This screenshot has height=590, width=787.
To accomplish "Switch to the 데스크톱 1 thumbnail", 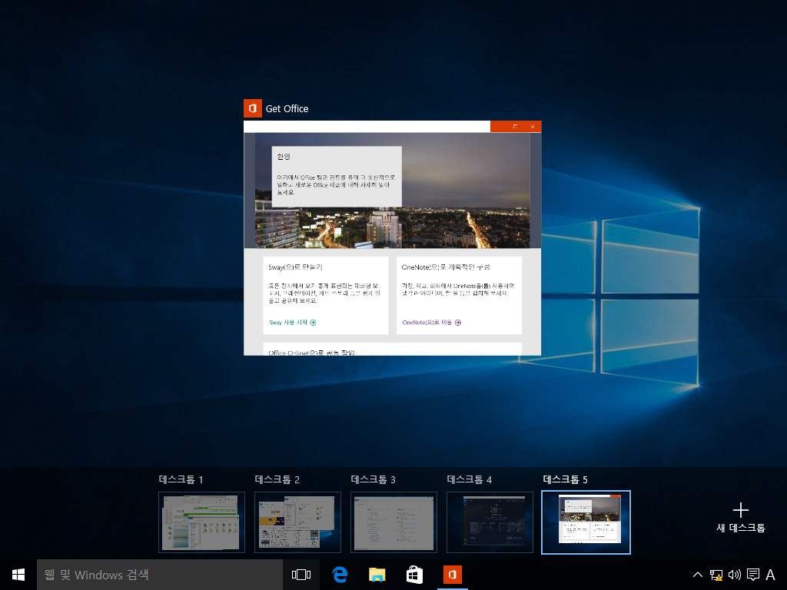I will tap(202, 522).
